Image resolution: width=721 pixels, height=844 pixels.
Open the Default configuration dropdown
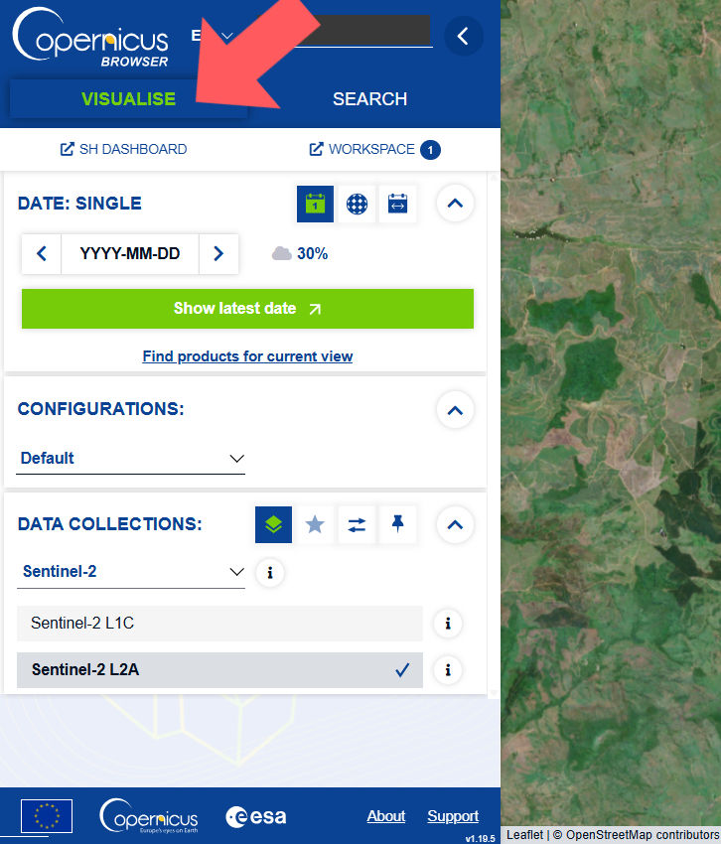tap(131, 459)
